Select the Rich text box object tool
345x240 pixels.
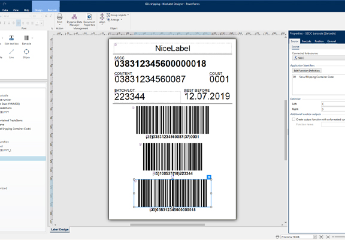(x=11, y=40)
